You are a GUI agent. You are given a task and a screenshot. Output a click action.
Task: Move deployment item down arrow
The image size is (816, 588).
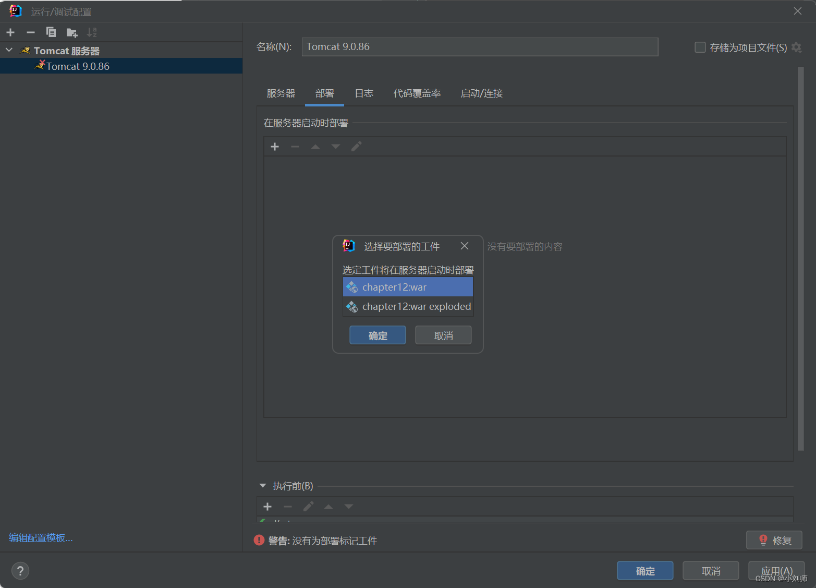pos(336,147)
